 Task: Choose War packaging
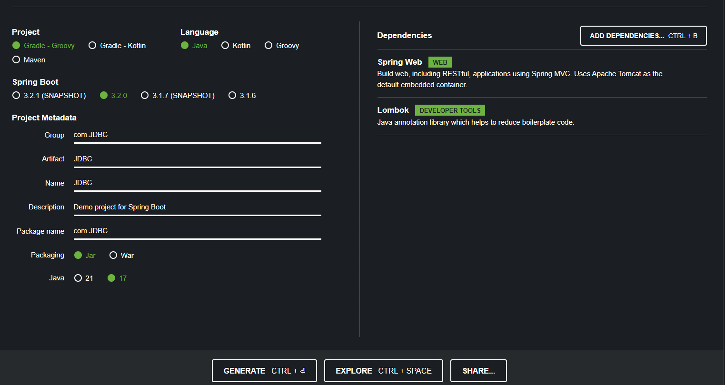point(121,256)
